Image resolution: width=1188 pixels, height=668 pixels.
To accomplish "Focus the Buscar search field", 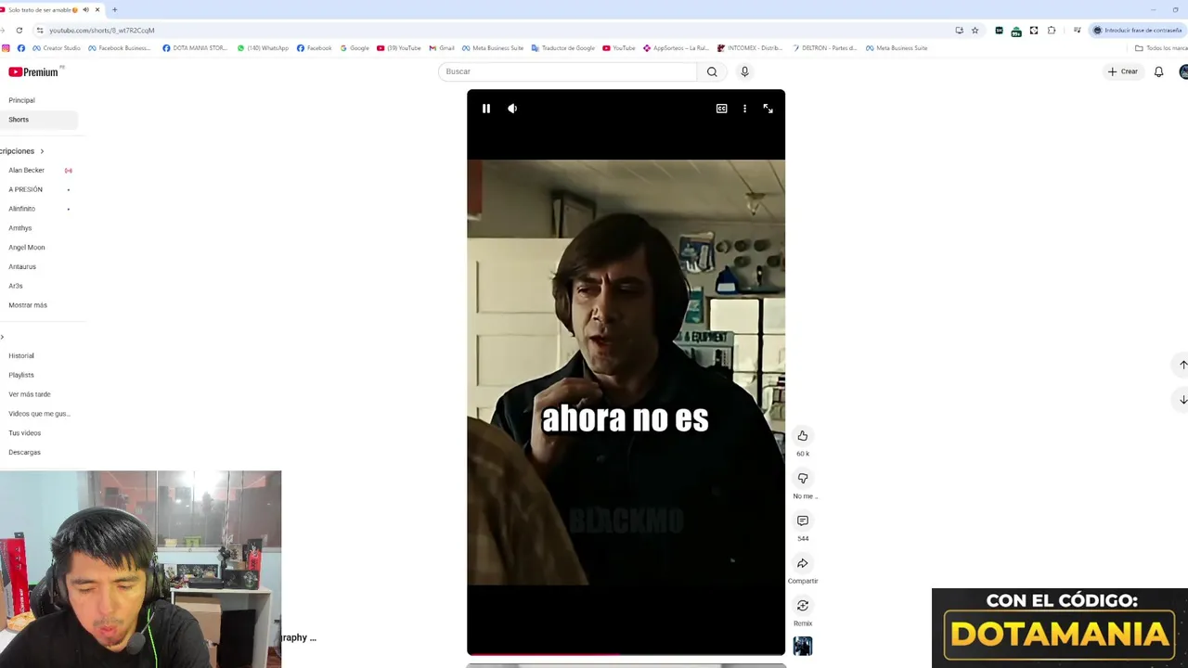I will [567, 71].
